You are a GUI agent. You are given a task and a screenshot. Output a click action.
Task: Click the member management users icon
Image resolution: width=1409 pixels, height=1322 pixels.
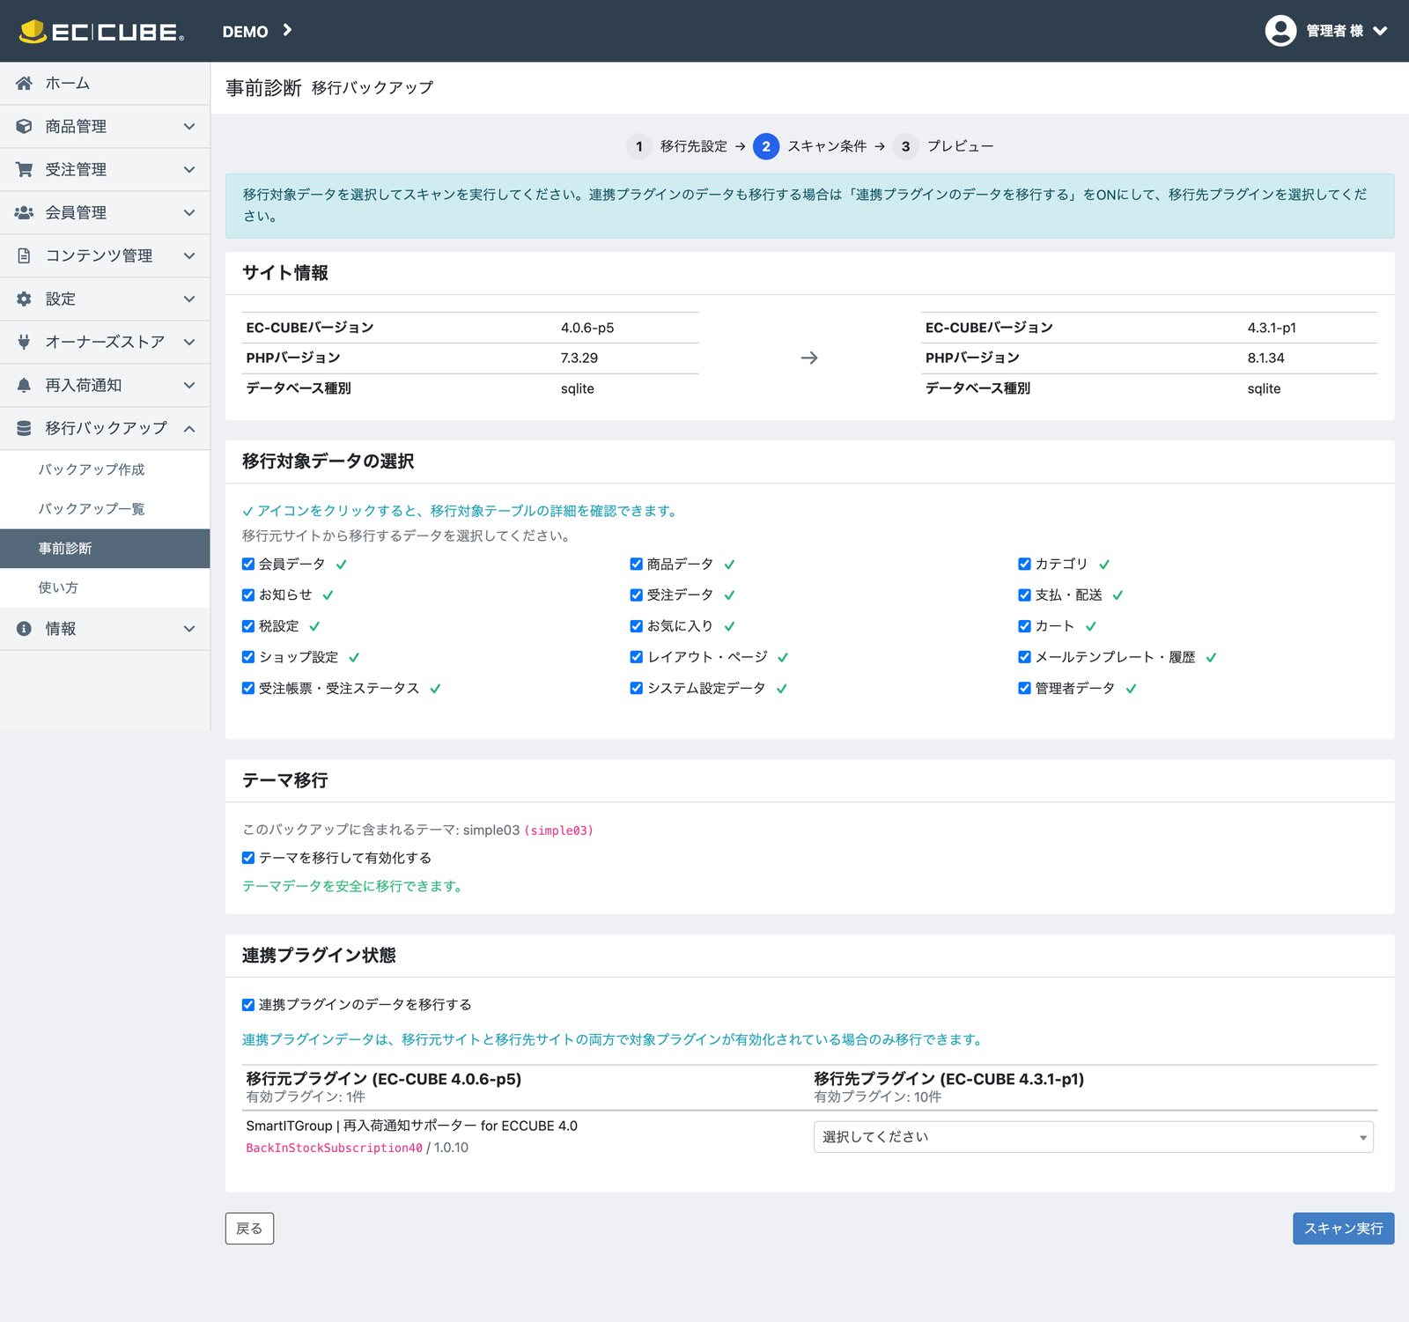(x=24, y=212)
